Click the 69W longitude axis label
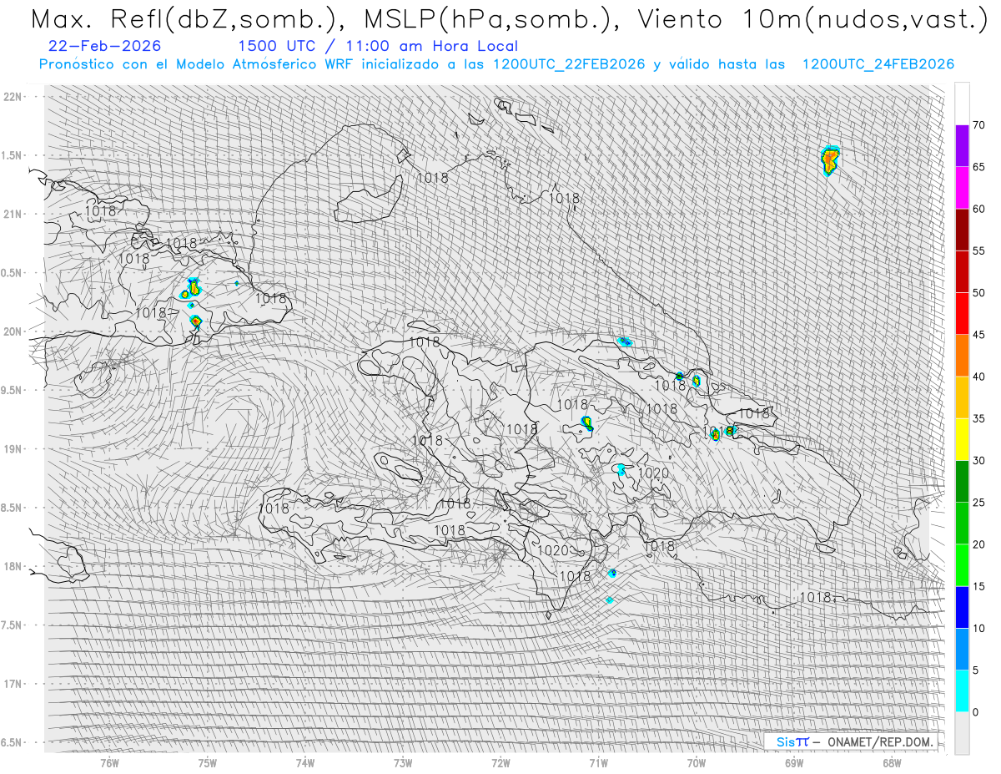Image resolution: width=1001 pixels, height=774 pixels. [794, 762]
